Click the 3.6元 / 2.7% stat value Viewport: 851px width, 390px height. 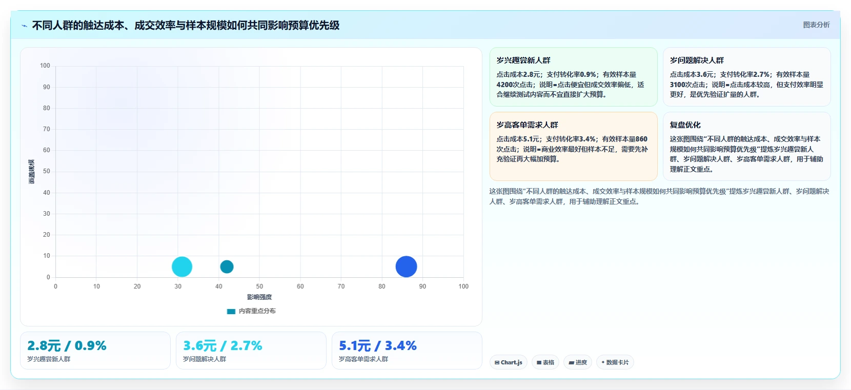222,345
